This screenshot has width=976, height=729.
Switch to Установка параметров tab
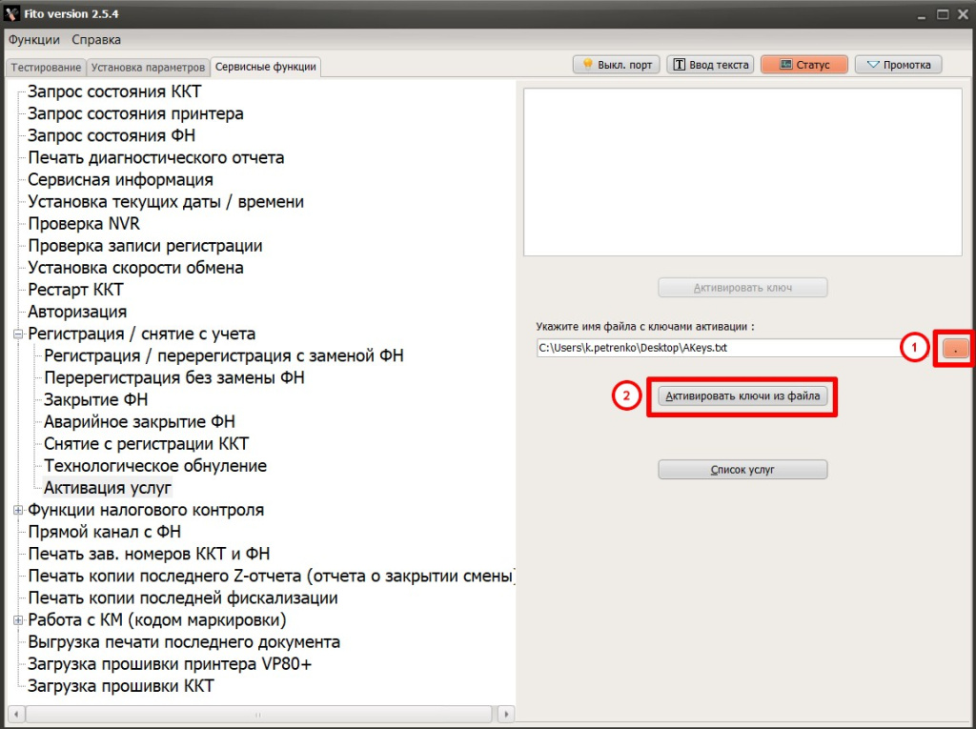pos(148,68)
